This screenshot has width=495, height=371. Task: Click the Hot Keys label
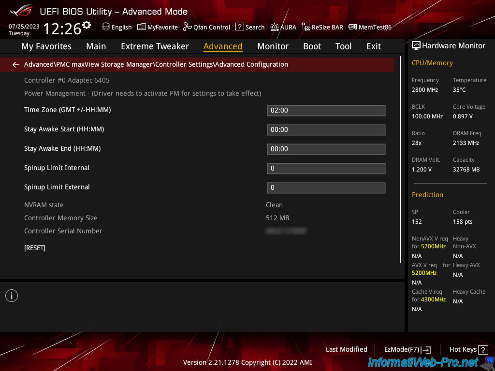pos(463,349)
